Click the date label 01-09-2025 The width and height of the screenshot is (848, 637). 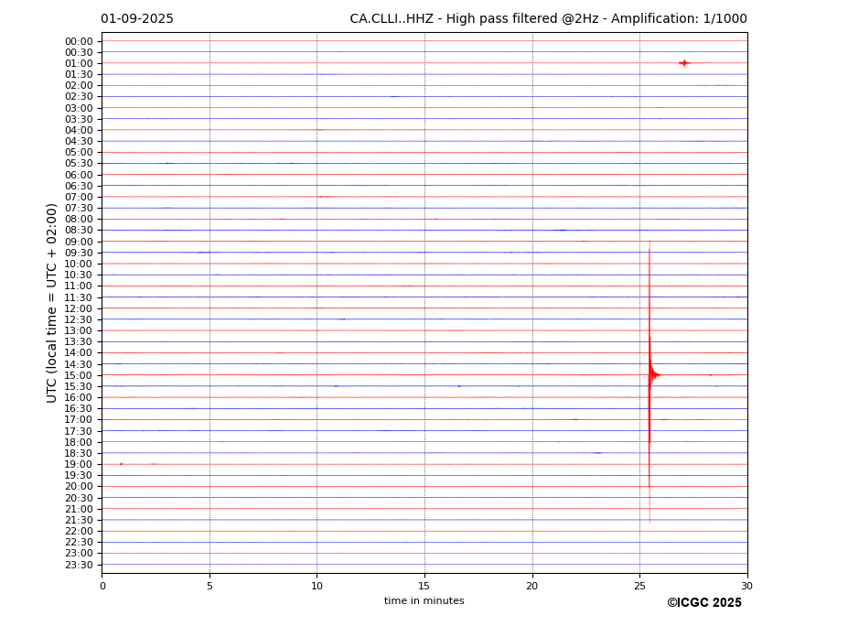click(x=137, y=19)
